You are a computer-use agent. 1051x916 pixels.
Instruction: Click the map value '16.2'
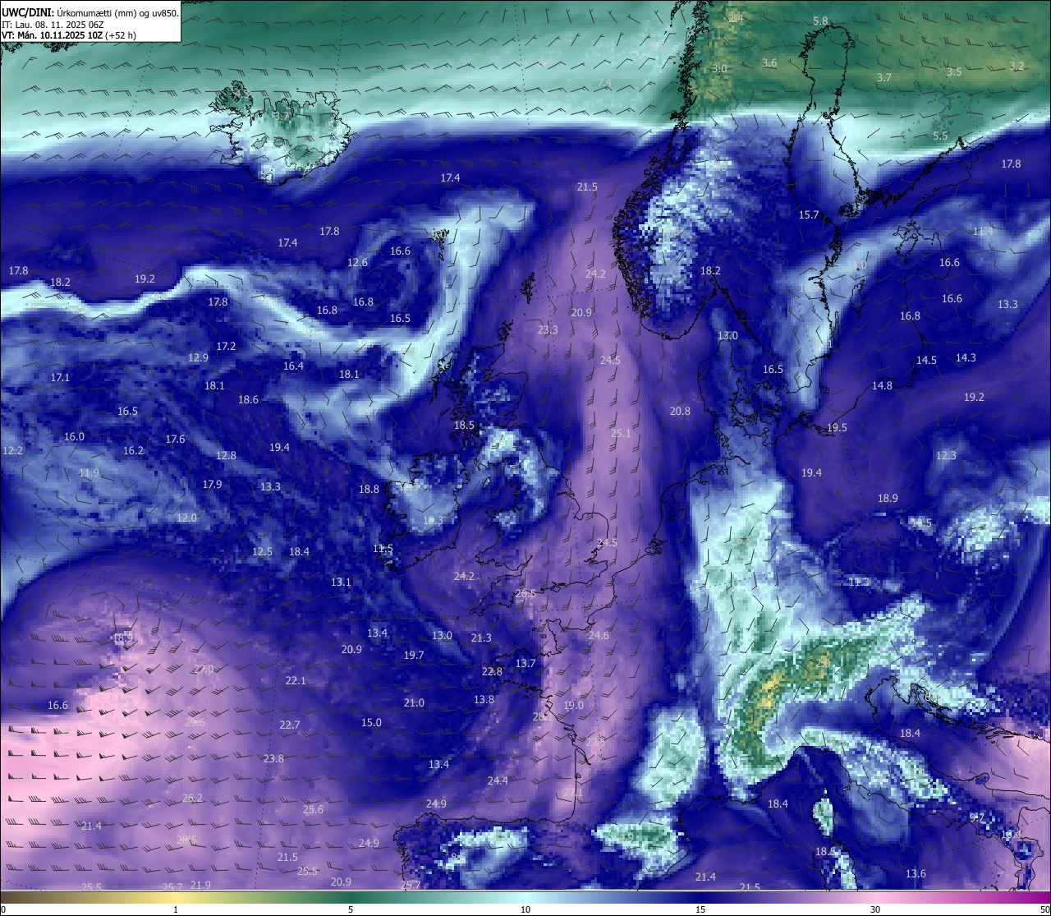pyautogui.click(x=133, y=451)
